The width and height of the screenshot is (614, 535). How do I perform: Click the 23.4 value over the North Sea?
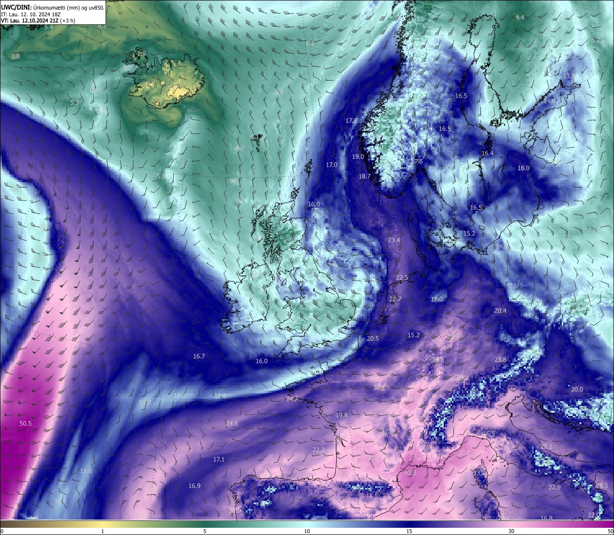pyautogui.click(x=394, y=240)
